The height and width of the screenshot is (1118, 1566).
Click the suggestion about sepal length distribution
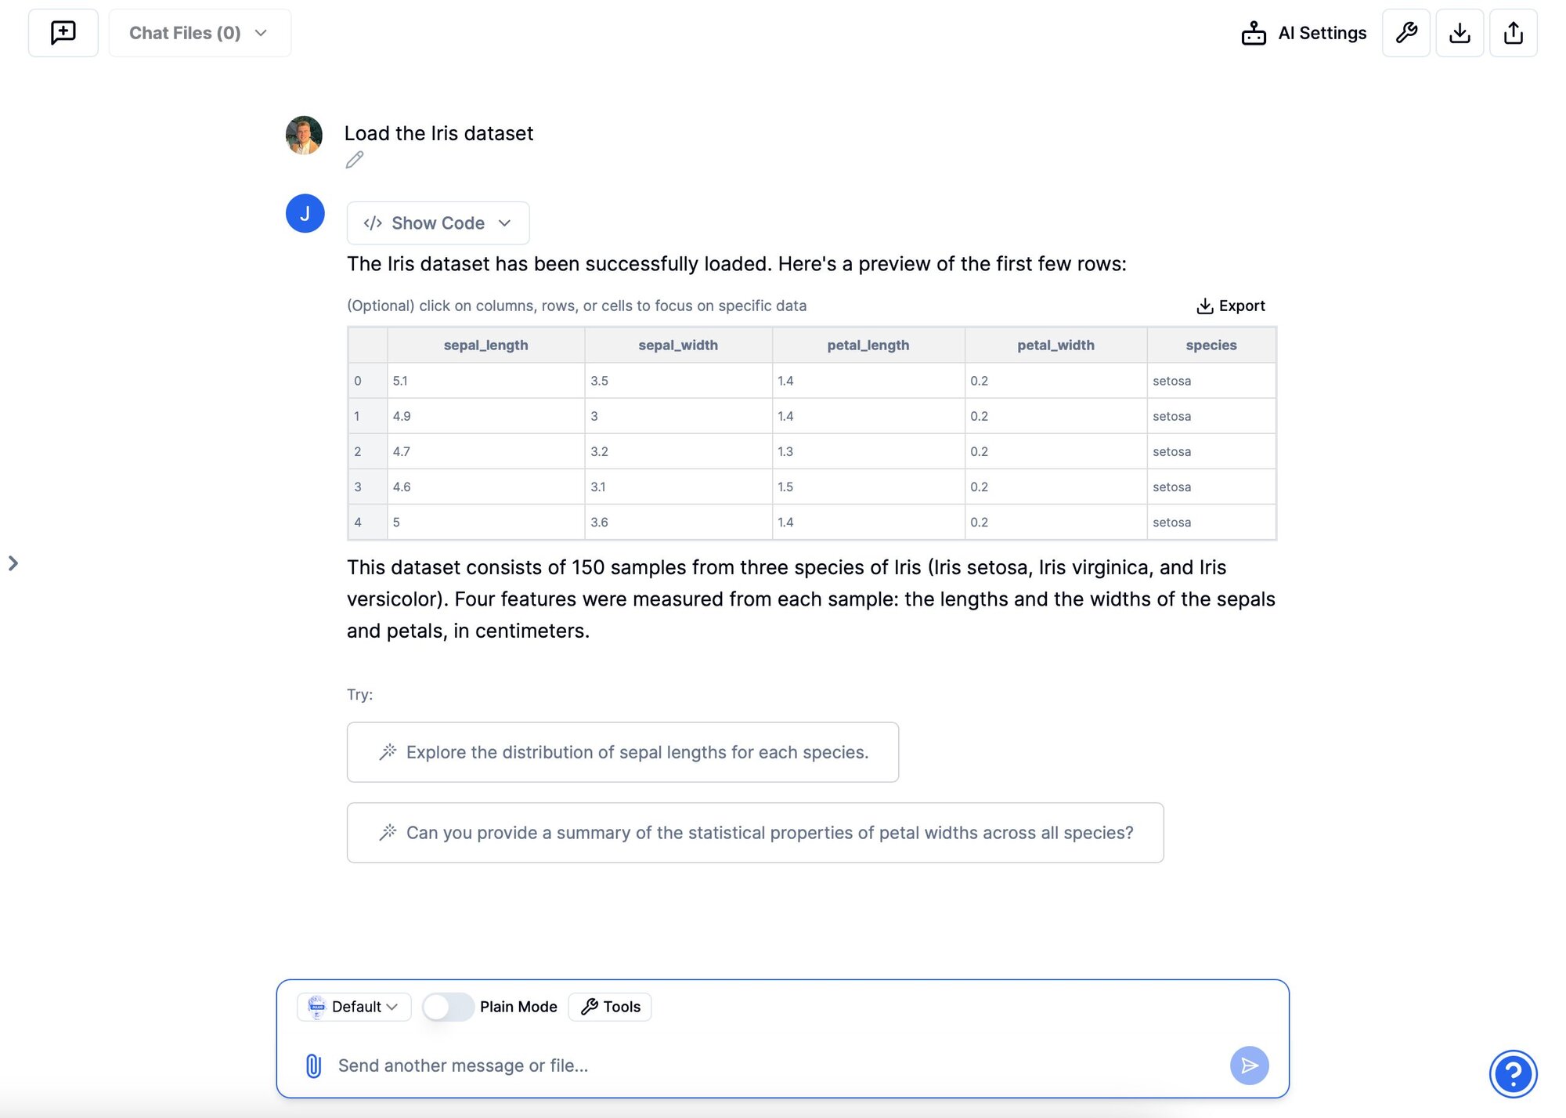(622, 752)
